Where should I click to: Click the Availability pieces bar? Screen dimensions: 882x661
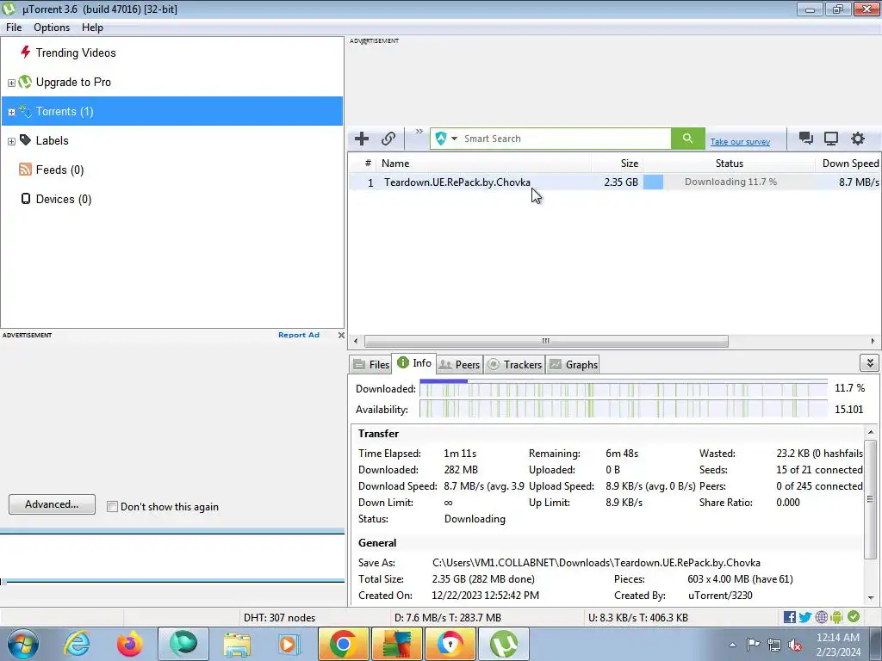[x=624, y=409]
